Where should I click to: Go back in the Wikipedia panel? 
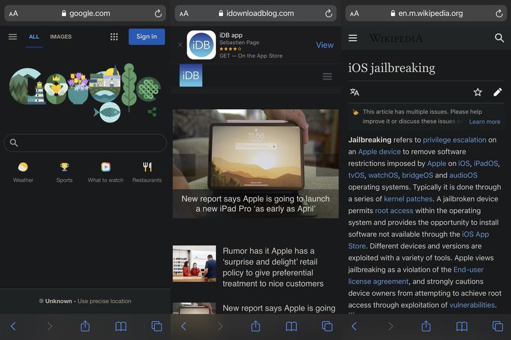[355, 326]
